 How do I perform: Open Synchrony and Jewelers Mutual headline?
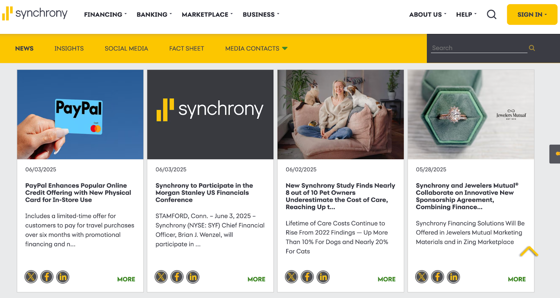[x=467, y=196]
